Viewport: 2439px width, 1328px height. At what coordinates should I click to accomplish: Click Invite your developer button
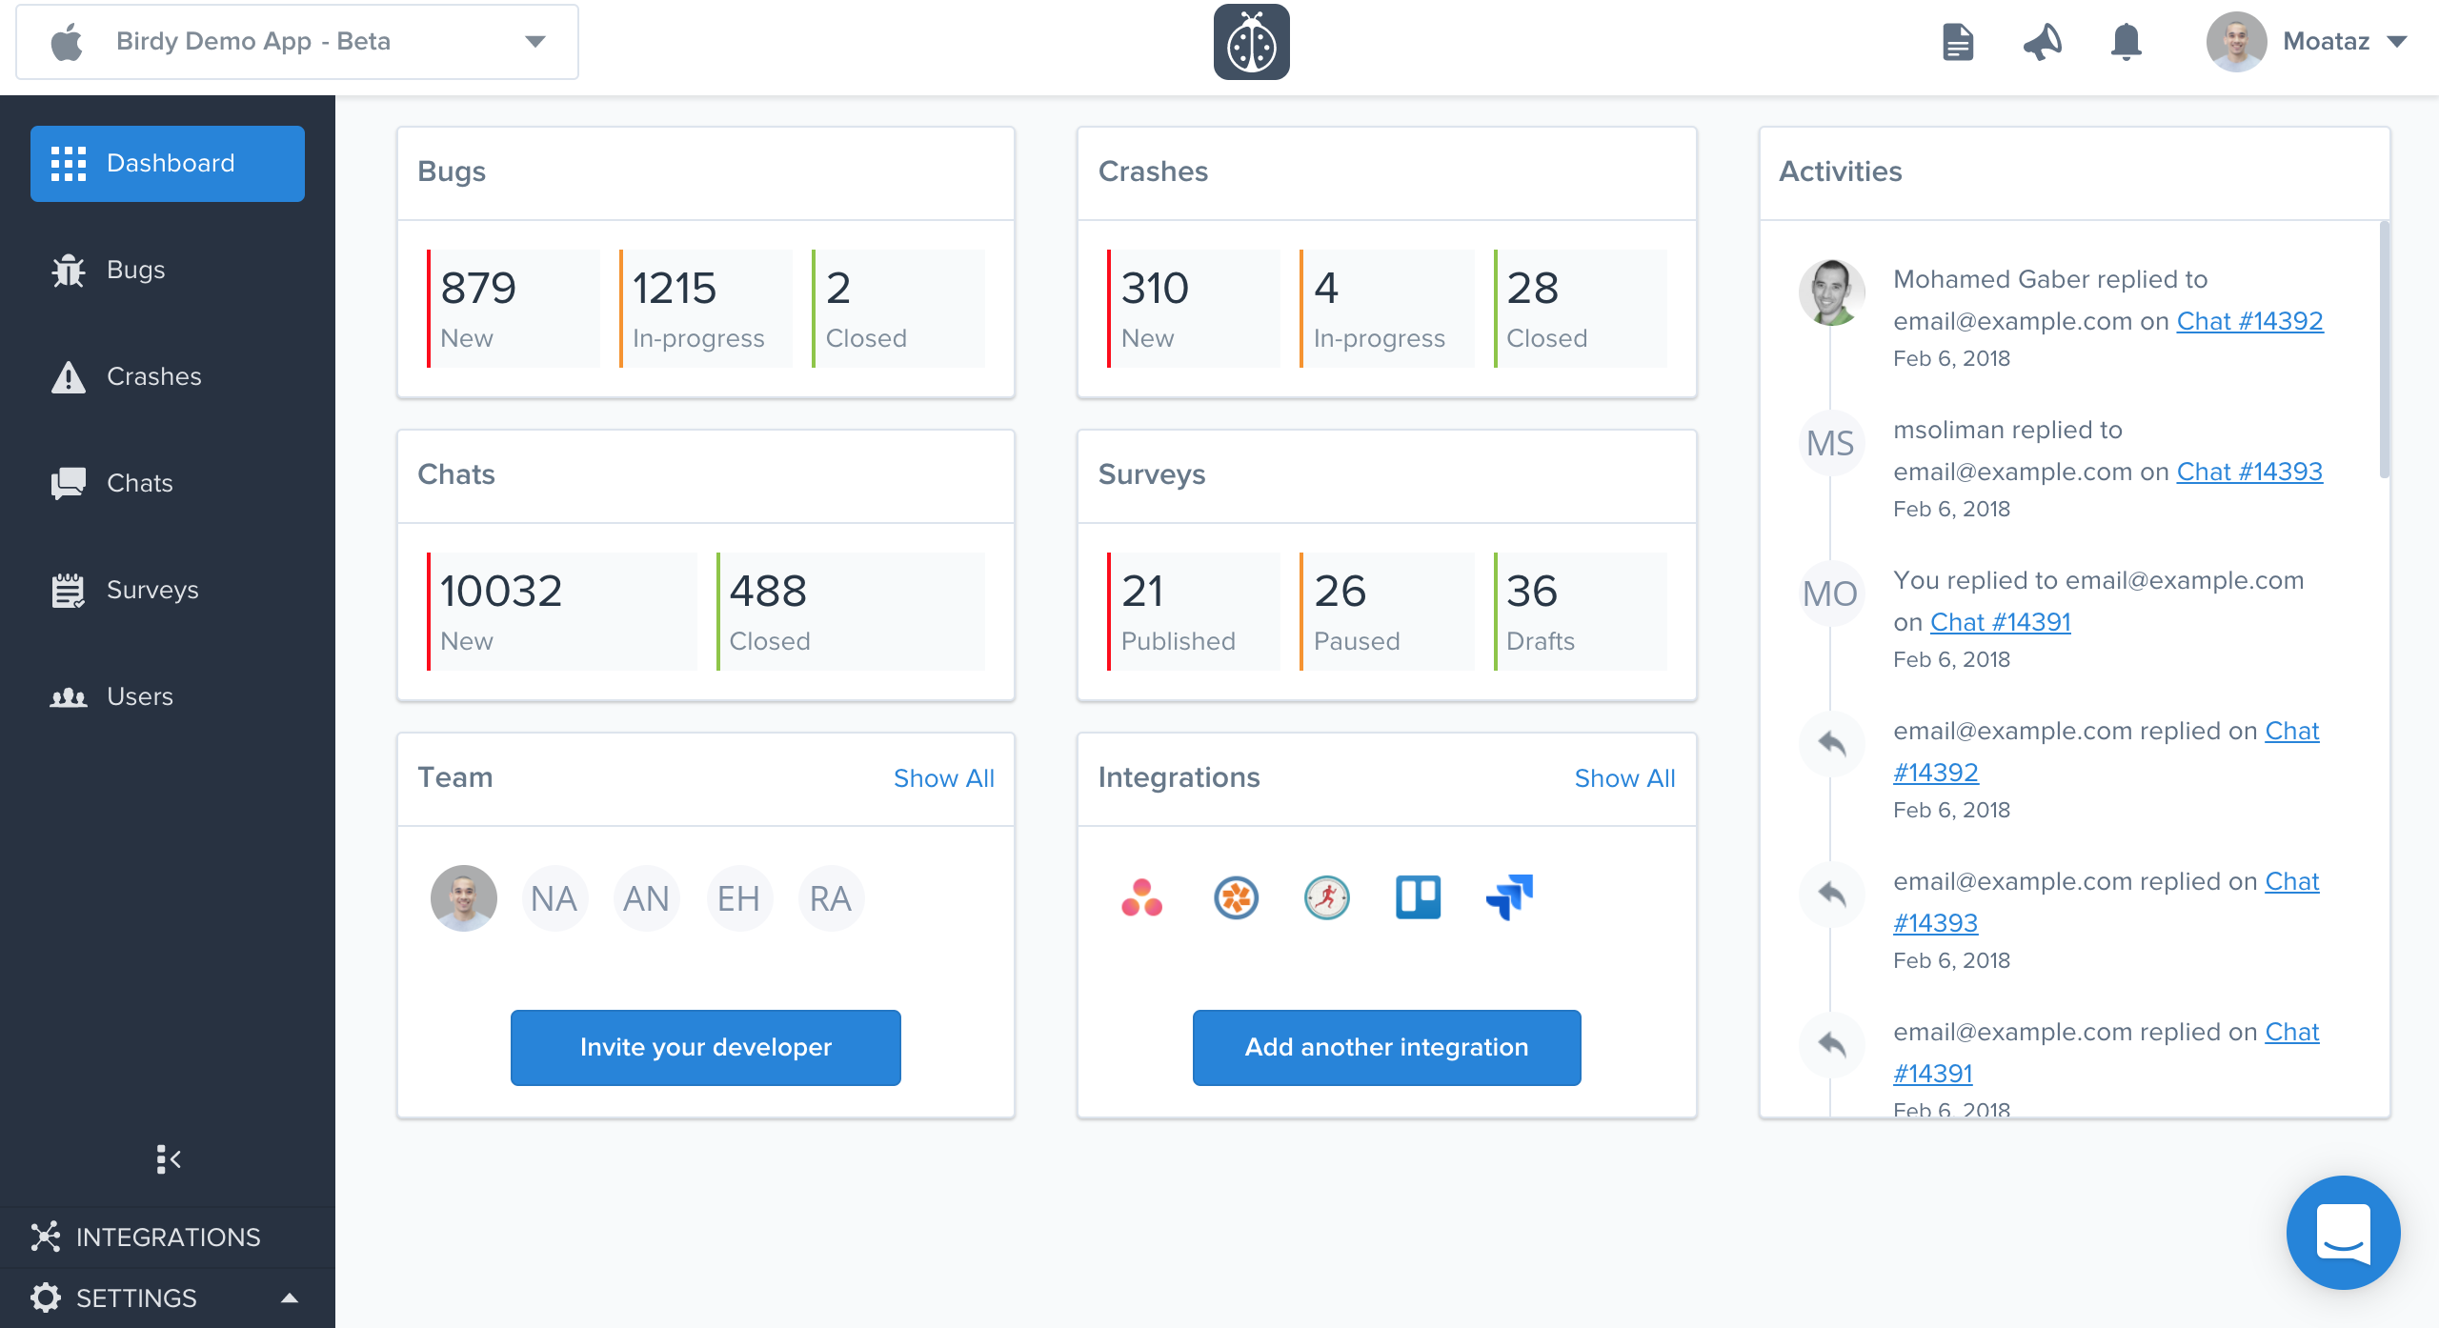705,1047
